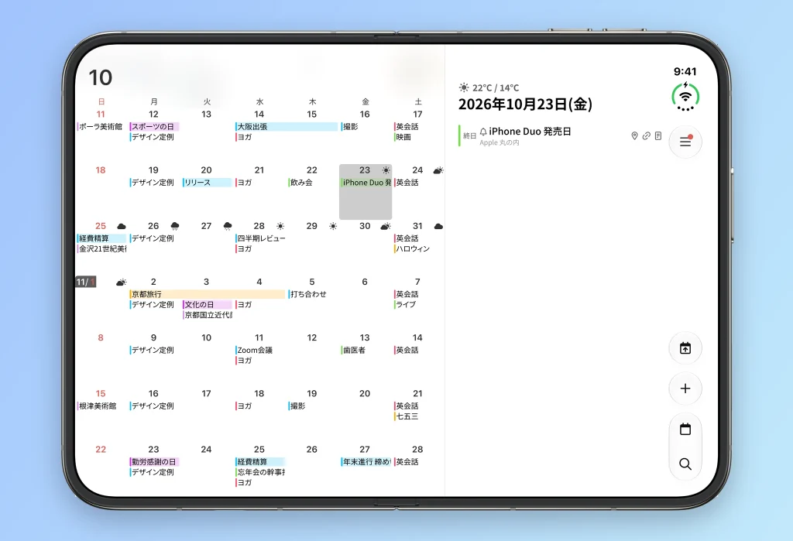The height and width of the screenshot is (541, 793).
Task: Select the 11/1 month-start date label
Action: point(86,282)
